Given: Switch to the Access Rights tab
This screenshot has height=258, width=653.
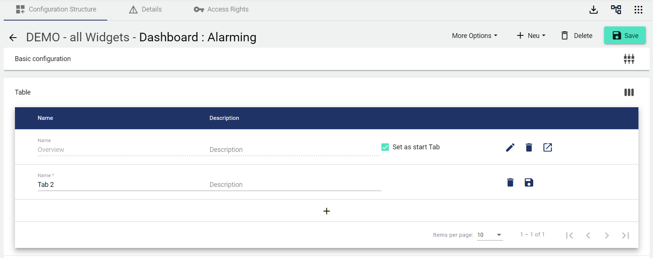Looking at the screenshot, I should coord(221,10).
